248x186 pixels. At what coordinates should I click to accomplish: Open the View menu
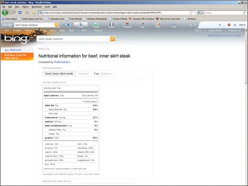(17, 7)
